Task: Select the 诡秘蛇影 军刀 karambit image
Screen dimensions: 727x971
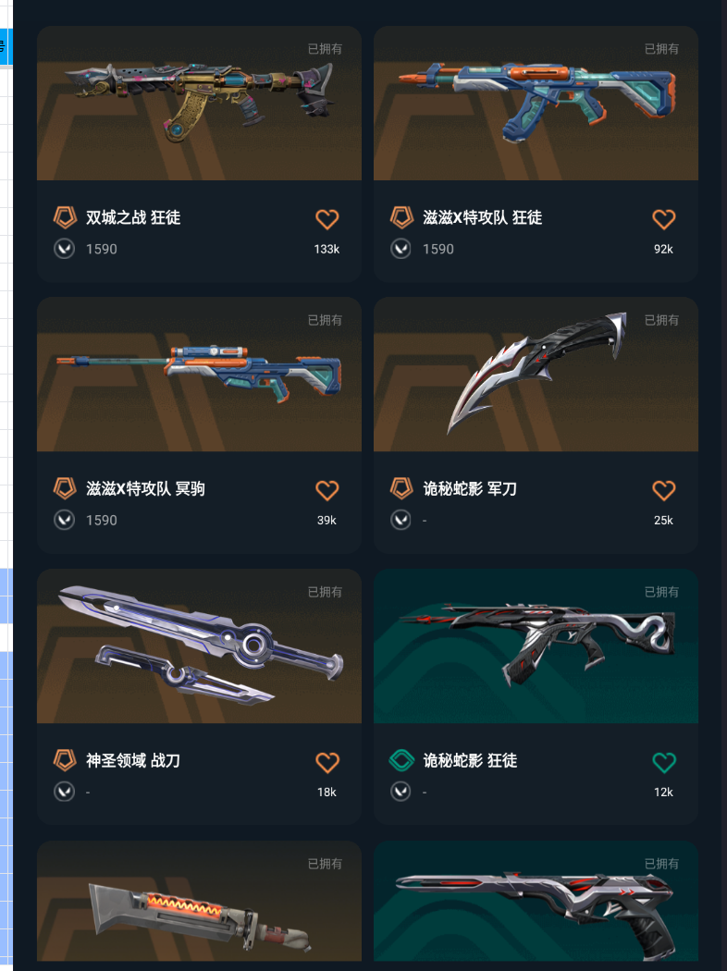Action: point(536,374)
